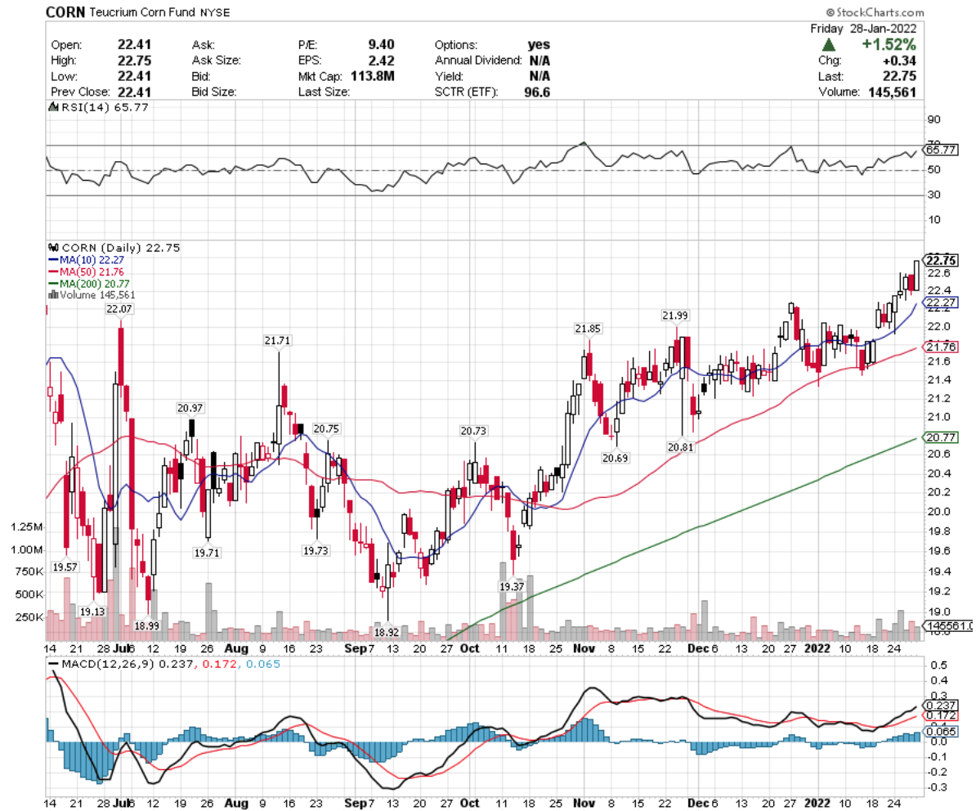Click the +1.52% percent change
The height and width of the screenshot is (811, 976).
[x=889, y=45]
